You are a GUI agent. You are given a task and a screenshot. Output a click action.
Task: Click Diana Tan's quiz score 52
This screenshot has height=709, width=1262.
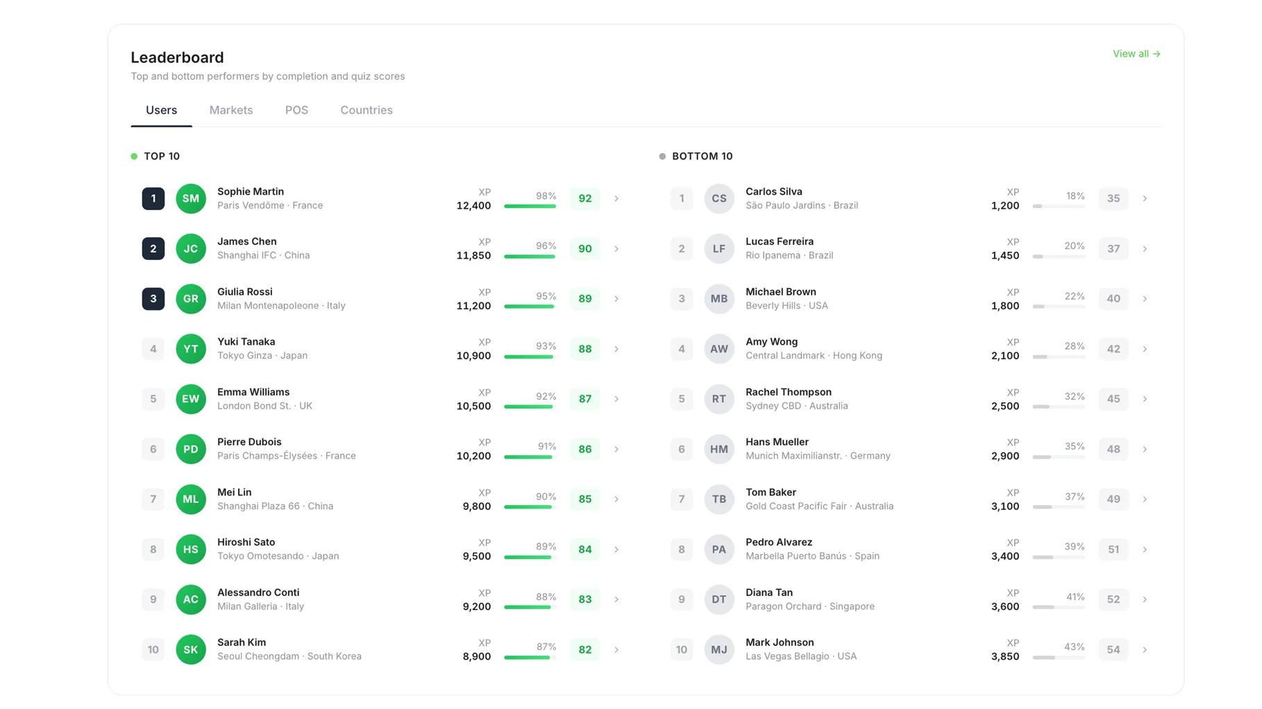click(x=1113, y=599)
